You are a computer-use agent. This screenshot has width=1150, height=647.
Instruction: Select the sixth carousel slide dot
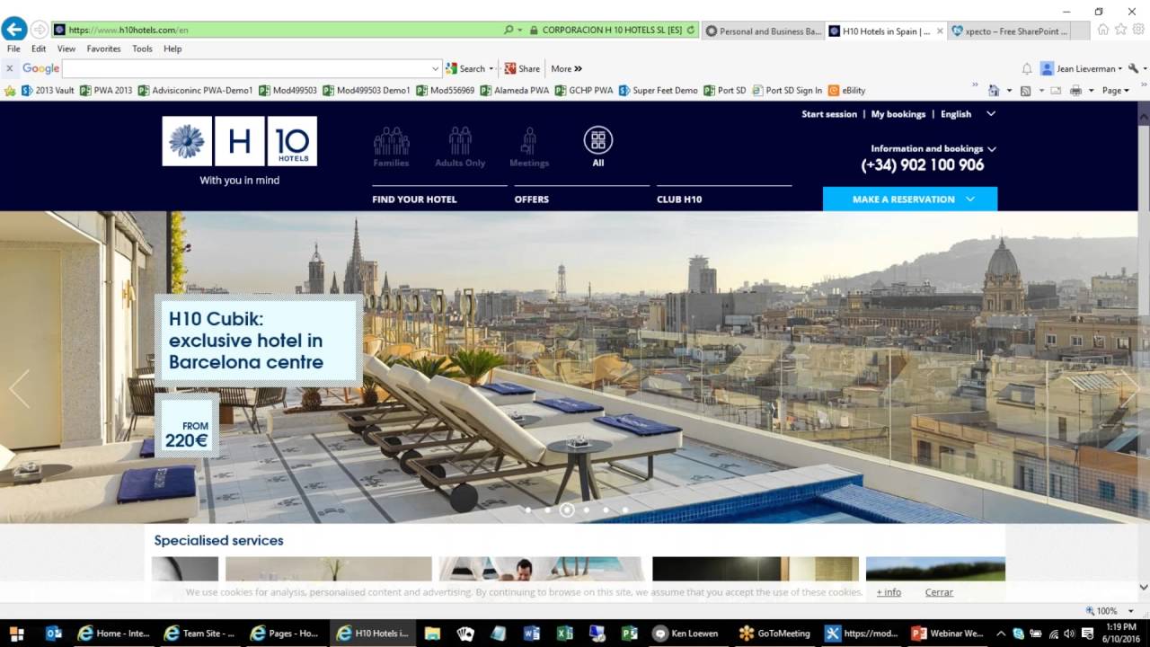click(x=625, y=510)
